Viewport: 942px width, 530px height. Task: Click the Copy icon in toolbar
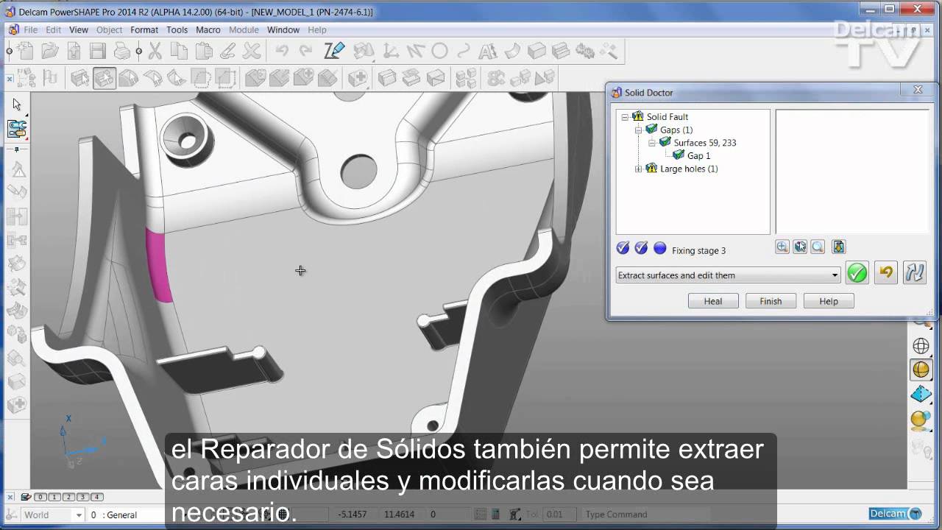click(179, 51)
